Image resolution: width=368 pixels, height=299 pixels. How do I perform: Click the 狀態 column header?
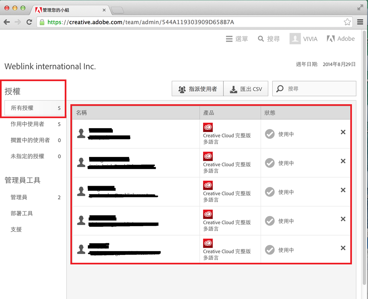pyautogui.click(x=306, y=113)
